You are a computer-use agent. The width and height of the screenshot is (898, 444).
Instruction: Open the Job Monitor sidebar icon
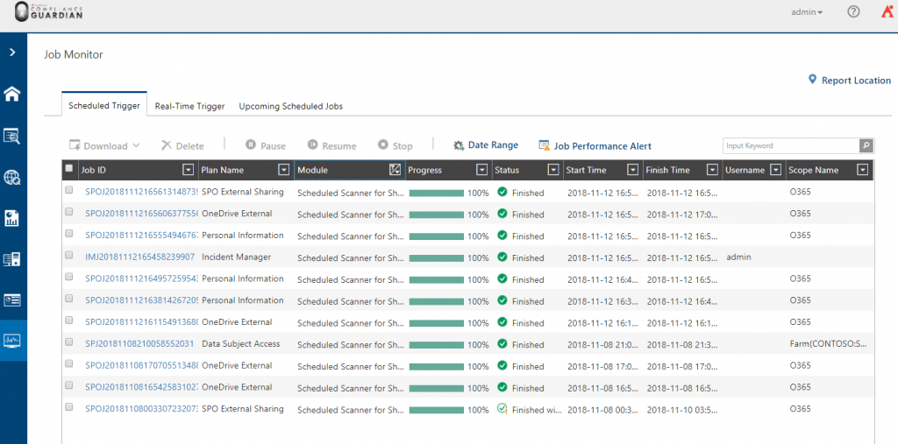point(12,341)
